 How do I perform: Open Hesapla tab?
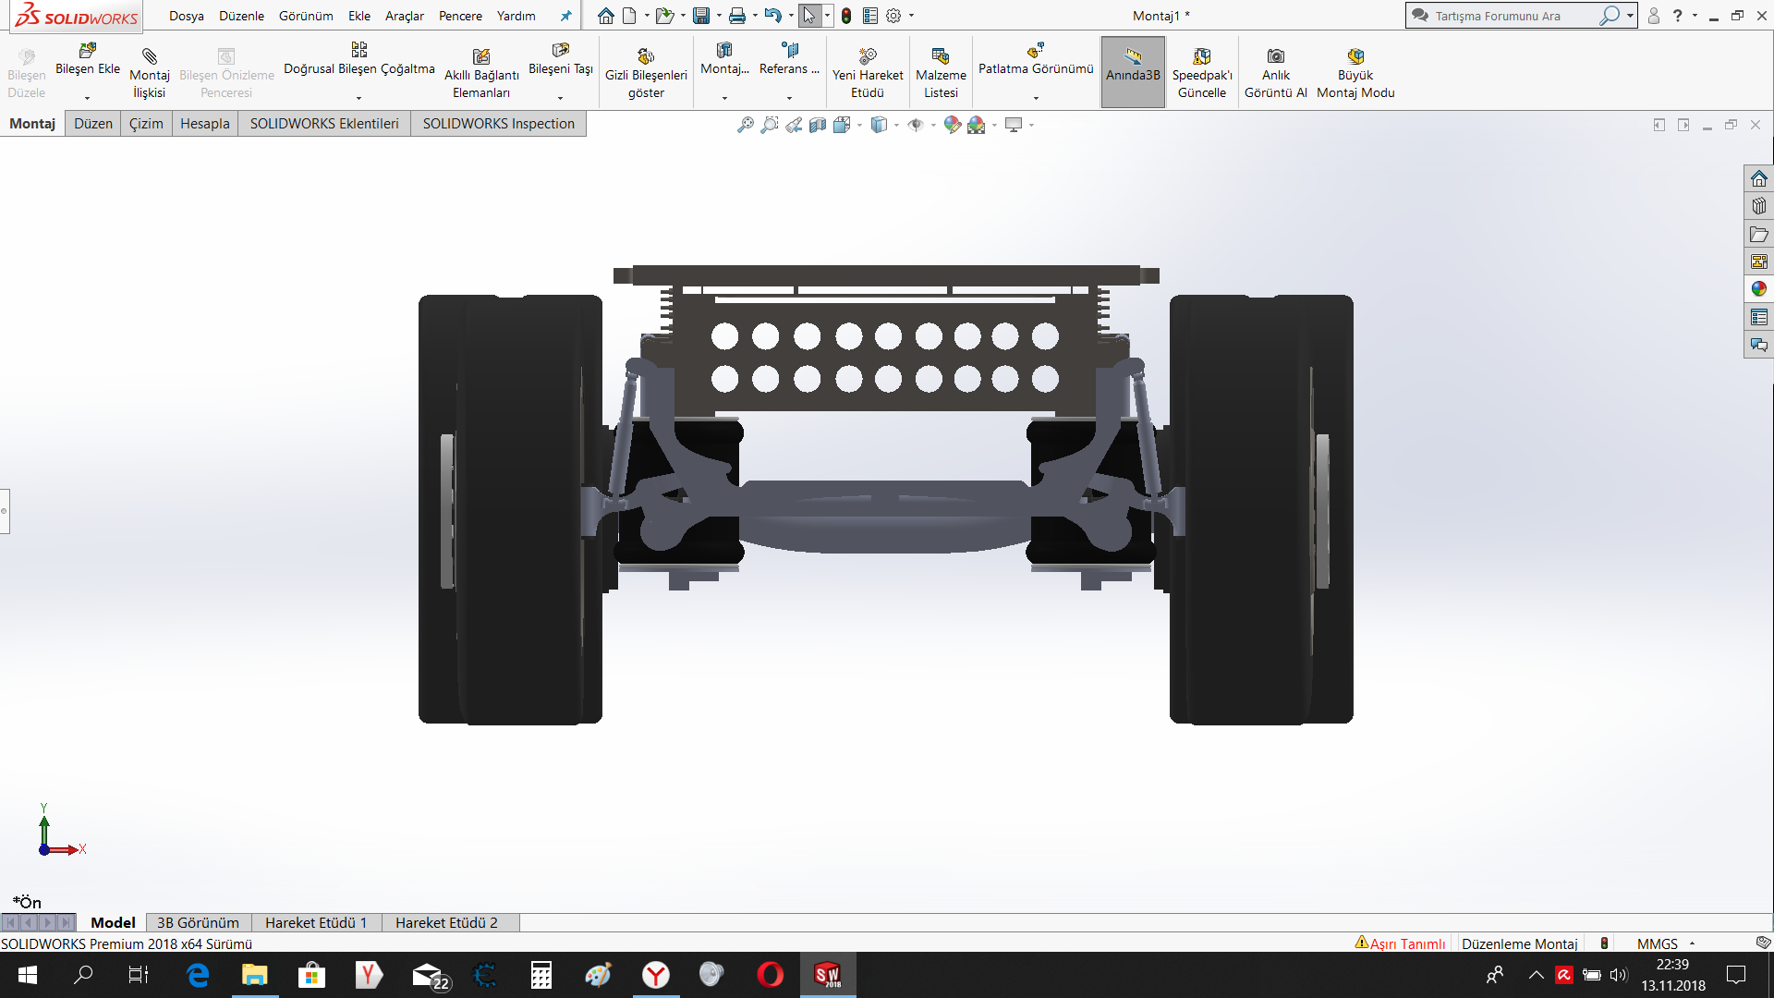[205, 124]
